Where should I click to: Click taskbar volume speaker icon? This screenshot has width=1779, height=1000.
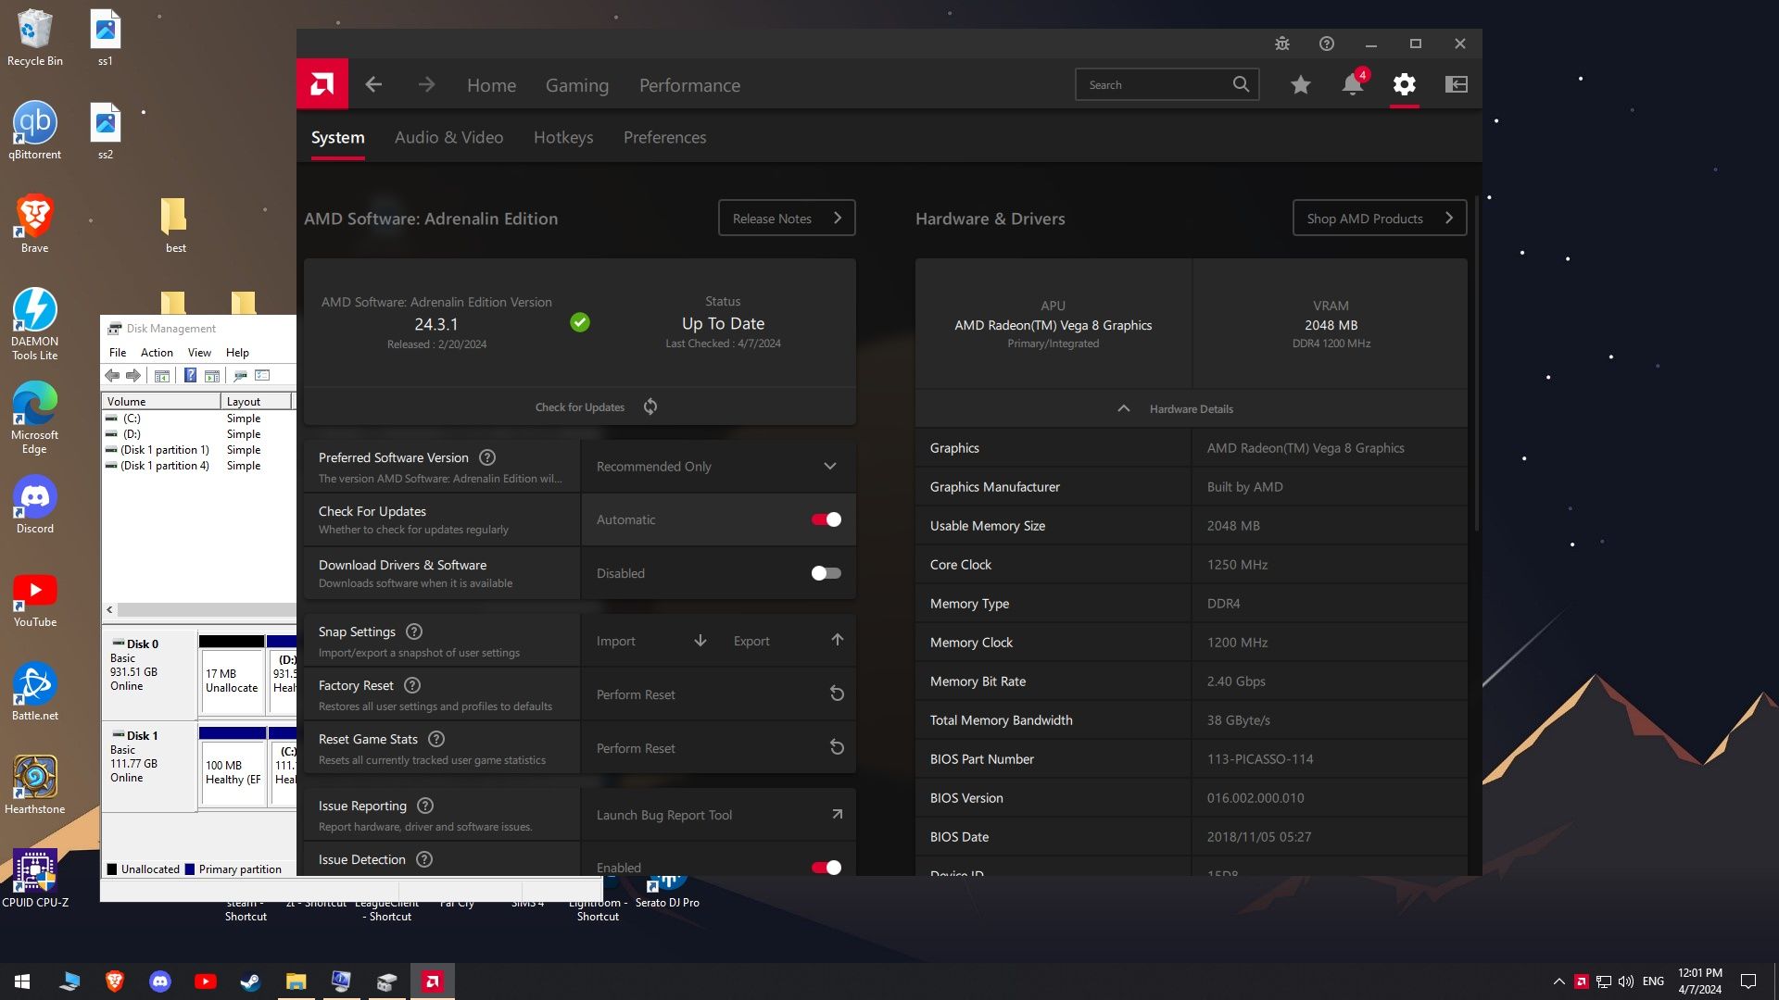pyautogui.click(x=1625, y=981)
